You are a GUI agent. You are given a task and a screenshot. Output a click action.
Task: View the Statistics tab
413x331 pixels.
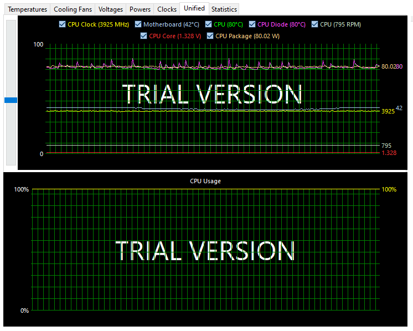point(224,9)
